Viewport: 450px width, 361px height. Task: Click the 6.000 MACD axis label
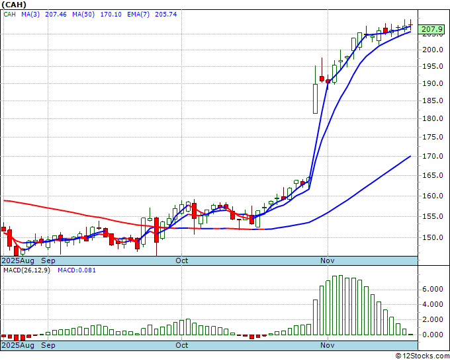(433, 290)
